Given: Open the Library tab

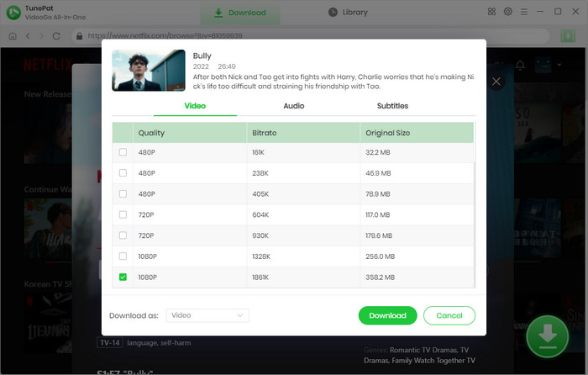Looking at the screenshot, I should point(348,13).
